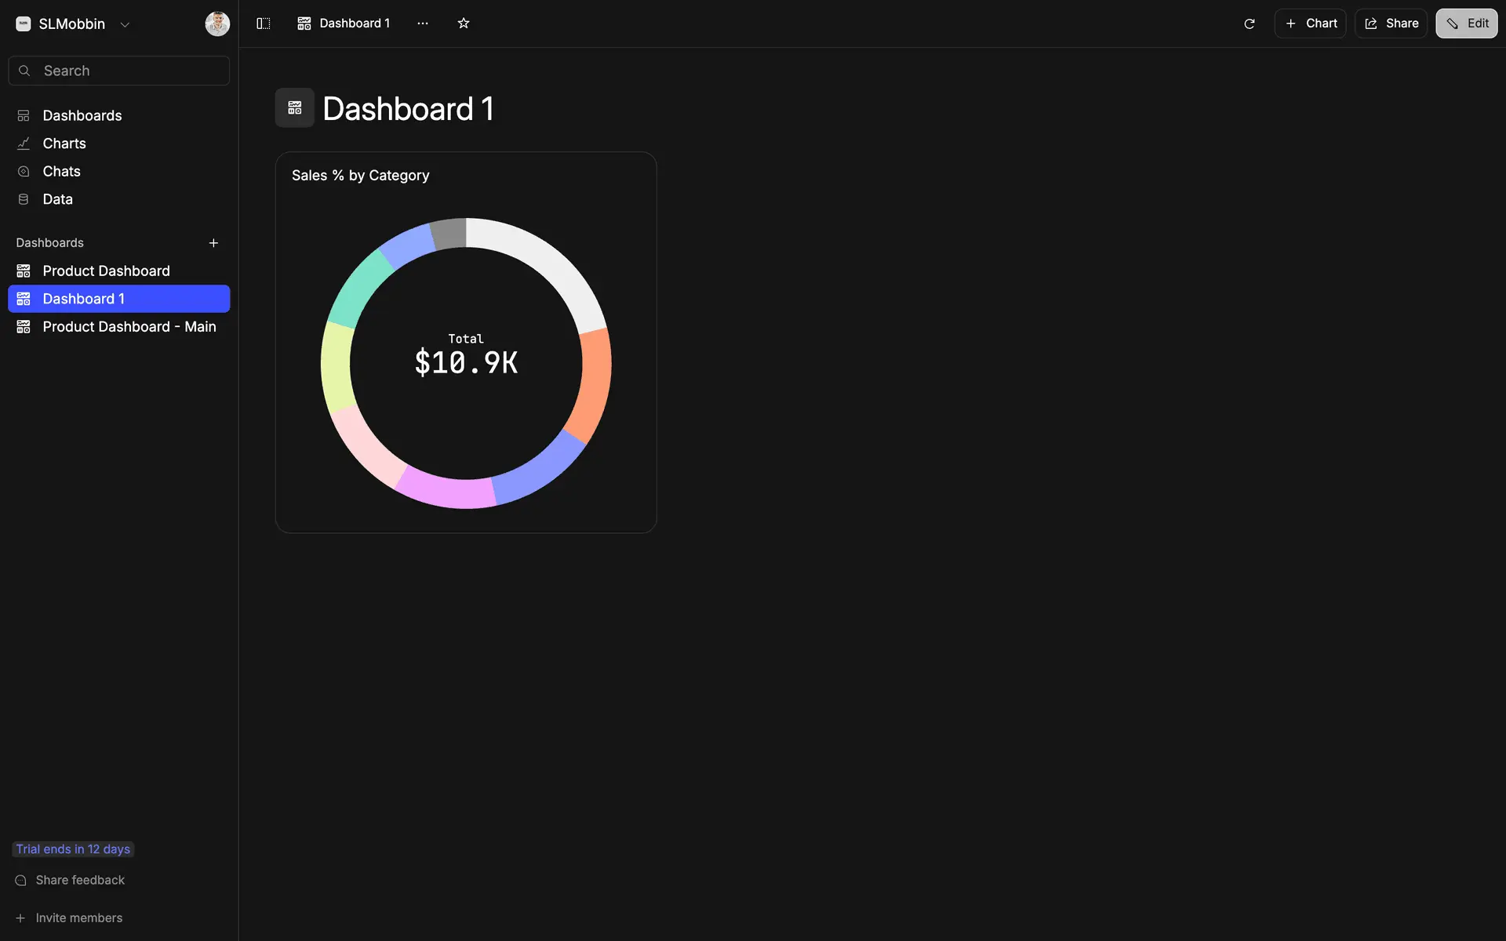Expand the SLMobbin workspace dropdown
Screen dimensions: 1506x941
click(x=125, y=24)
